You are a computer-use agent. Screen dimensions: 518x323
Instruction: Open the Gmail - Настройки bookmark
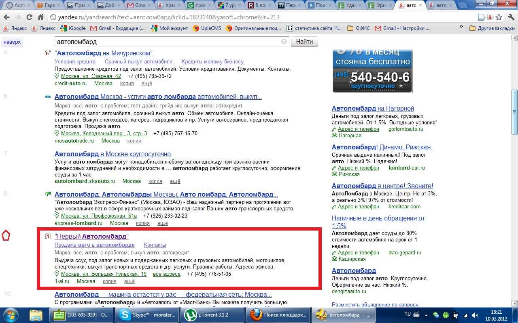coord(402,28)
